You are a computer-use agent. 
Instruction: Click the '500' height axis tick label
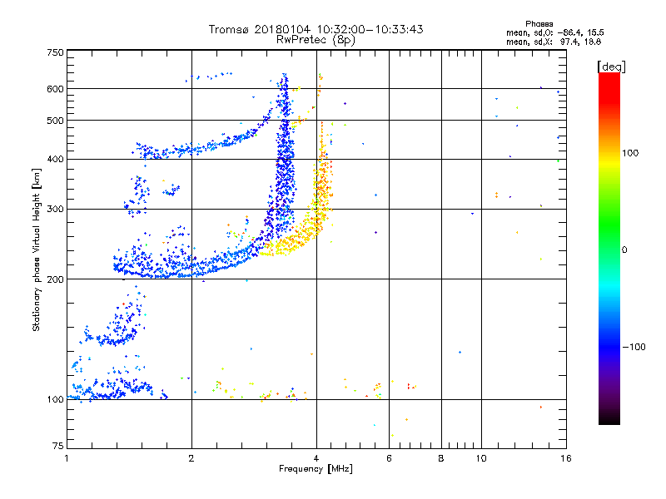[55, 121]
